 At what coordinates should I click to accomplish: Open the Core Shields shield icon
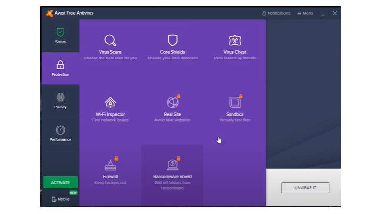coord(172,40)
